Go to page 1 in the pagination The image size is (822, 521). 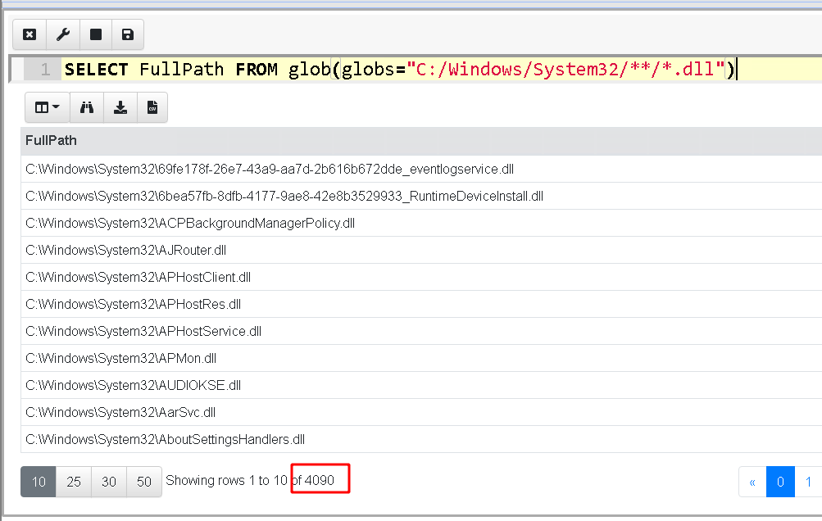(808, 482)
